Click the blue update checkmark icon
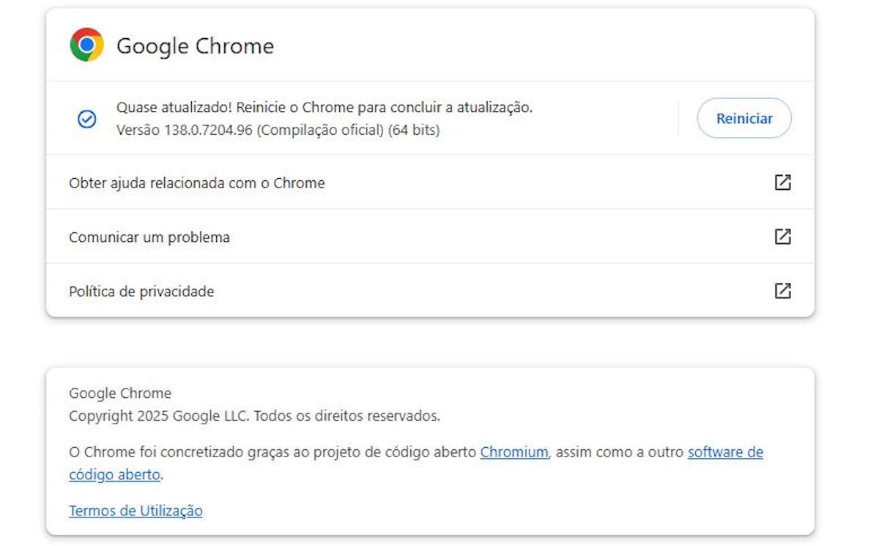Screen dimensions: 879x546 87,119
